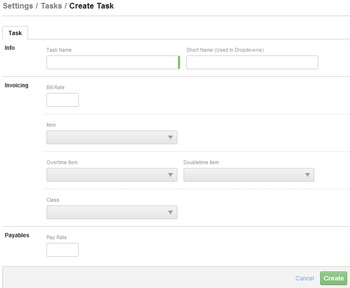Screen dimensions: 350x288
Task: Open the Doubletime Item dropdown
Action: pos(249,175)
